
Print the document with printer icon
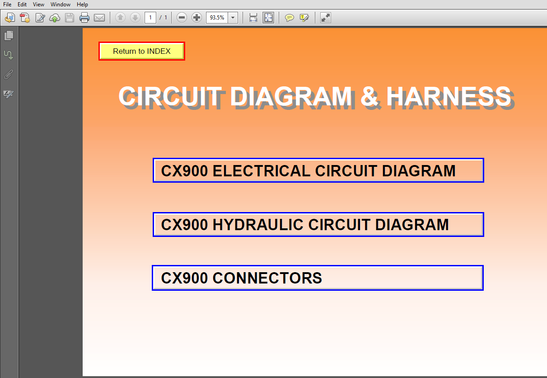pos(84,18)
